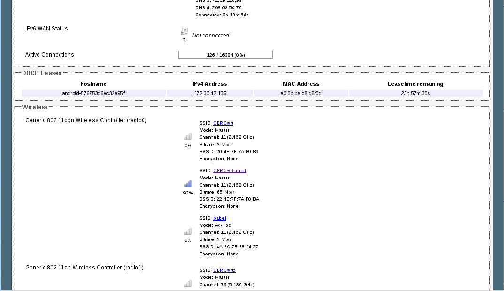Click the signal icon under radio1 controller
The height and width of the screenshot is (291, 504).
[188, 284]
